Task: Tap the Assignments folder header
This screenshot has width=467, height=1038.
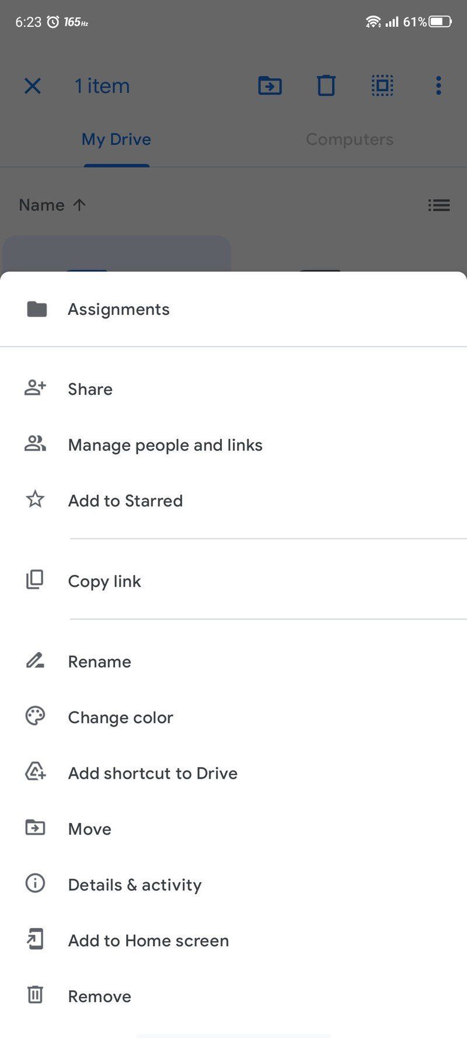Action: click(x=118, y=308)
